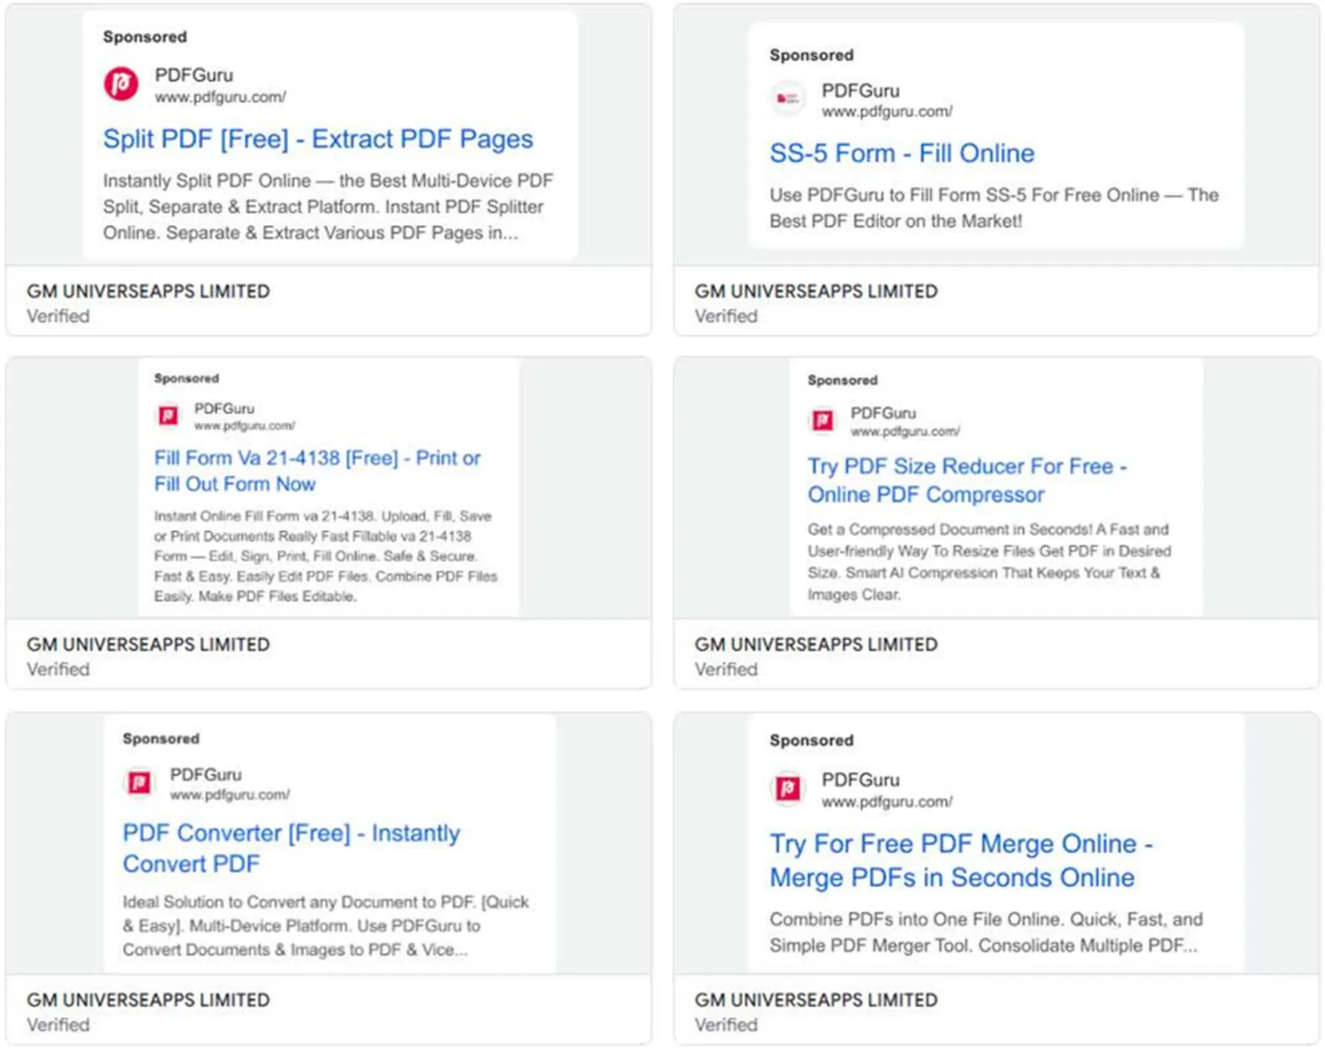Image resolution: width=1325 pixels, height=1051 pixels.
Task: Click the Verified label under the PDF Converter ad
Action: pyautogui.click(x=58, y=1025)
